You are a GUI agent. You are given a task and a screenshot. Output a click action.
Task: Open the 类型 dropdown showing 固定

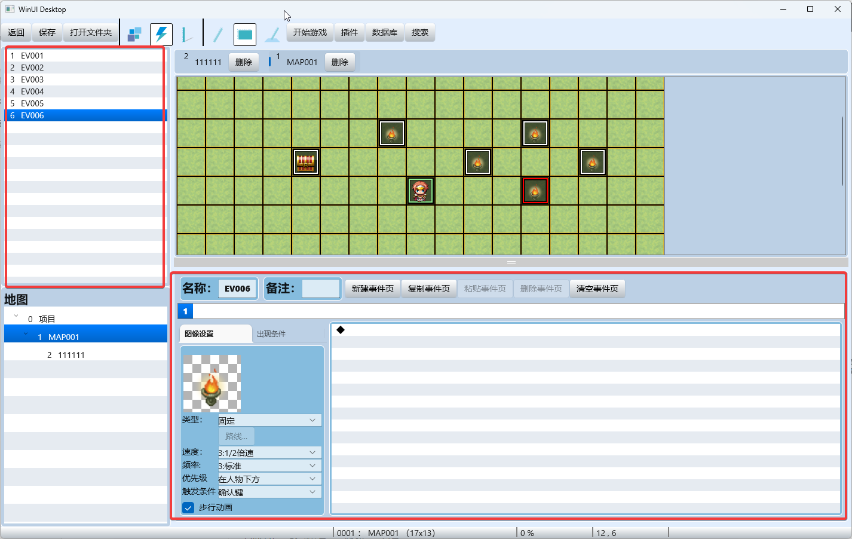(x=269, y=420)
